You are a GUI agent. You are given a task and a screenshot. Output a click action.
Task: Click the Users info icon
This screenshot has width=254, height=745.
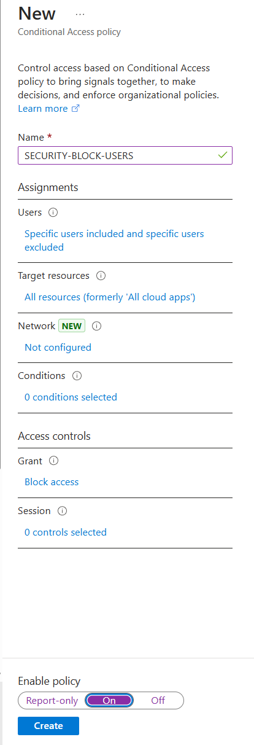pos(52,213)
